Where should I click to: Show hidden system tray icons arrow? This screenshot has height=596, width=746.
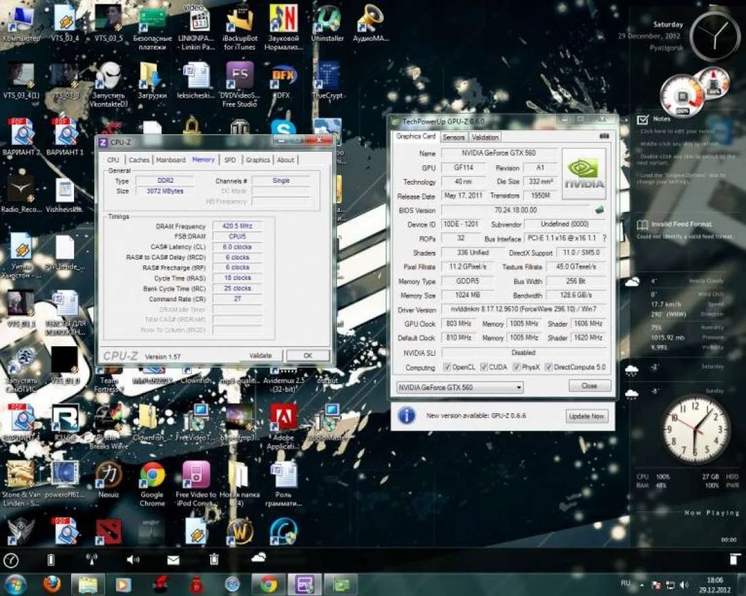(x=642, y=584)
